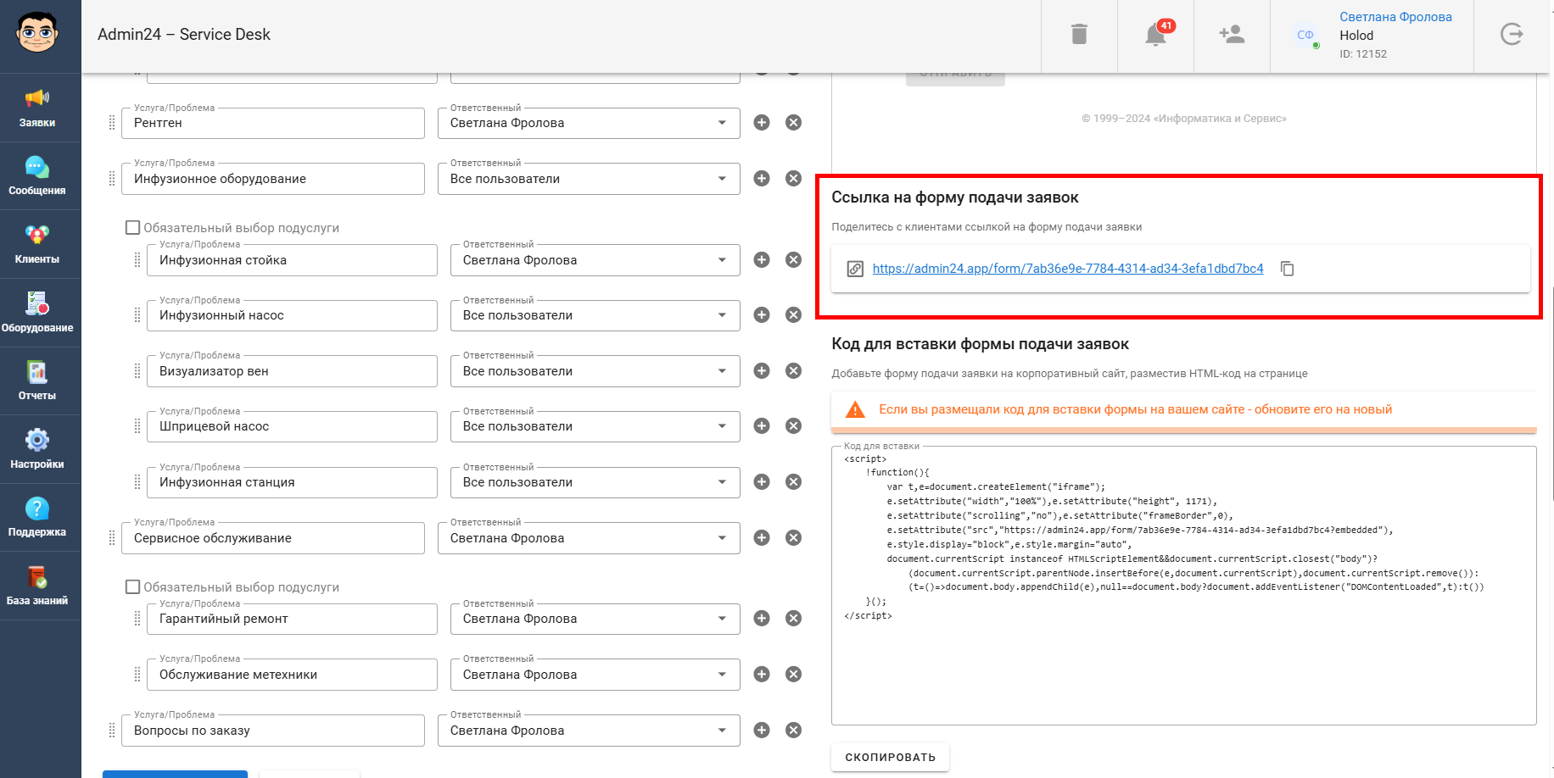Open responsible dropdown for Инфузионная станция
Viewport: 1554px width, 778px height.
point(595,482)
